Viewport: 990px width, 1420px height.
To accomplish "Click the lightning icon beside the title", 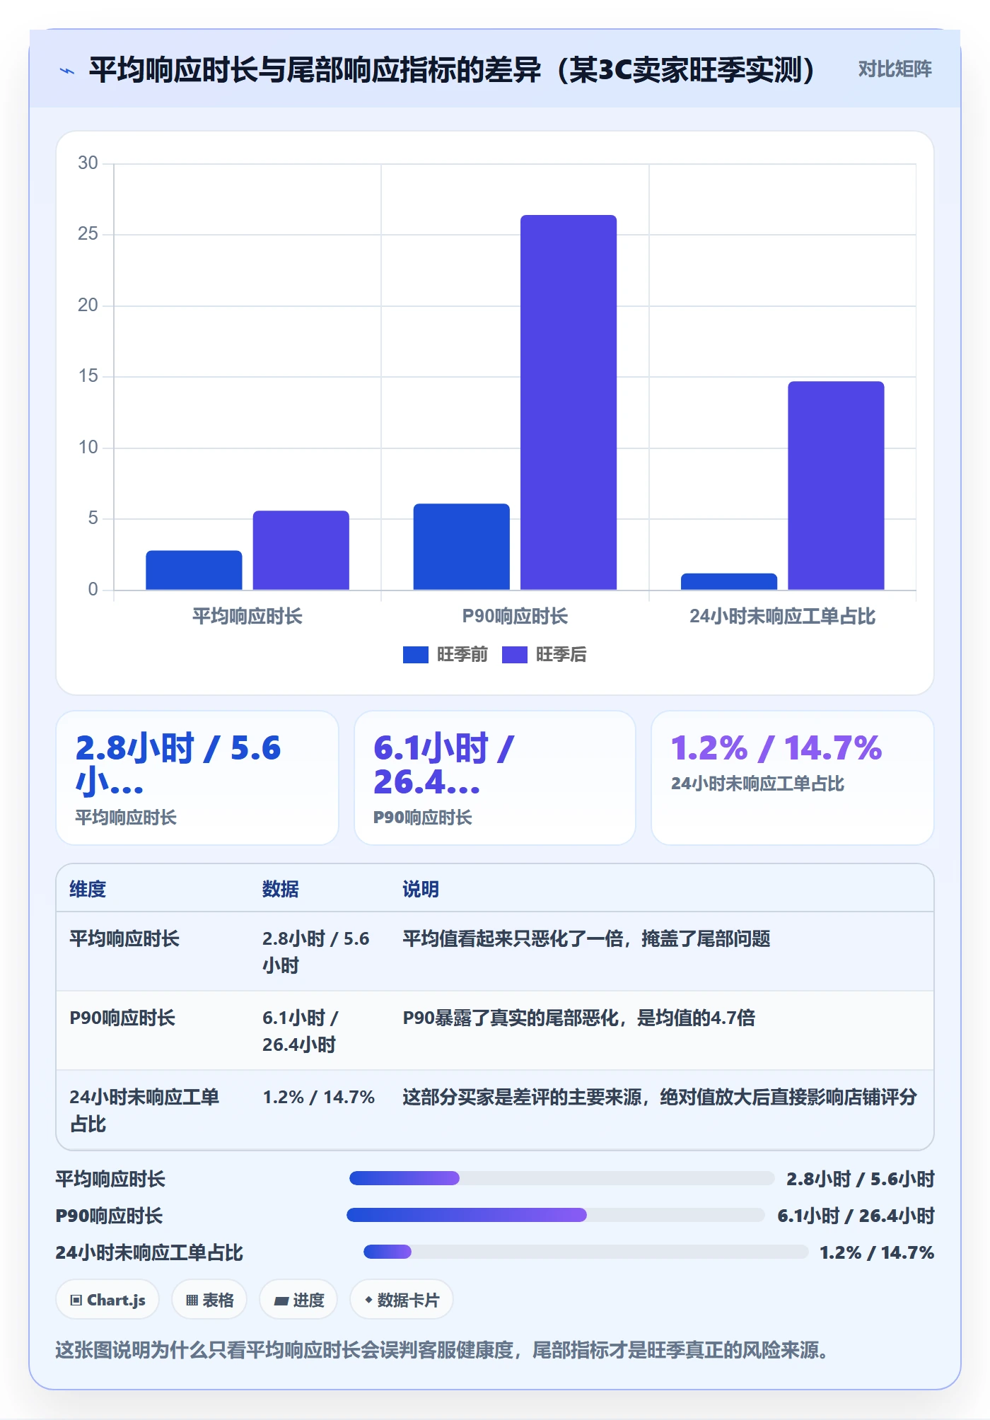I will (x=67, y=71).
